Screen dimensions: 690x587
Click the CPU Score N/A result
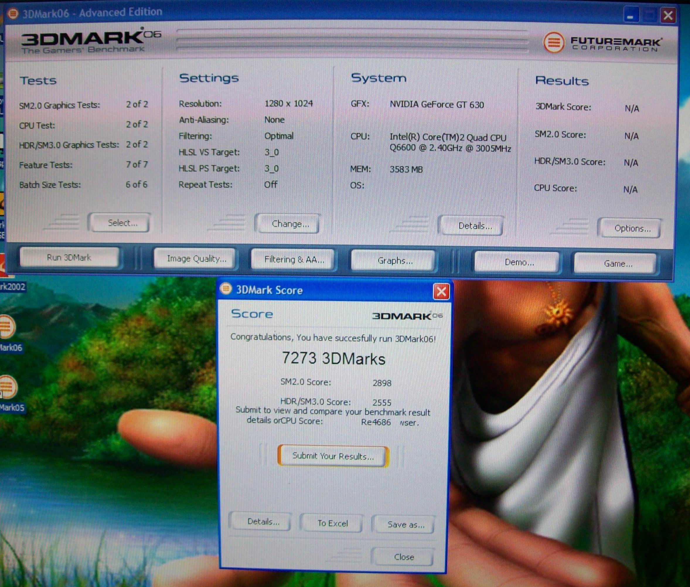(630, 190)
